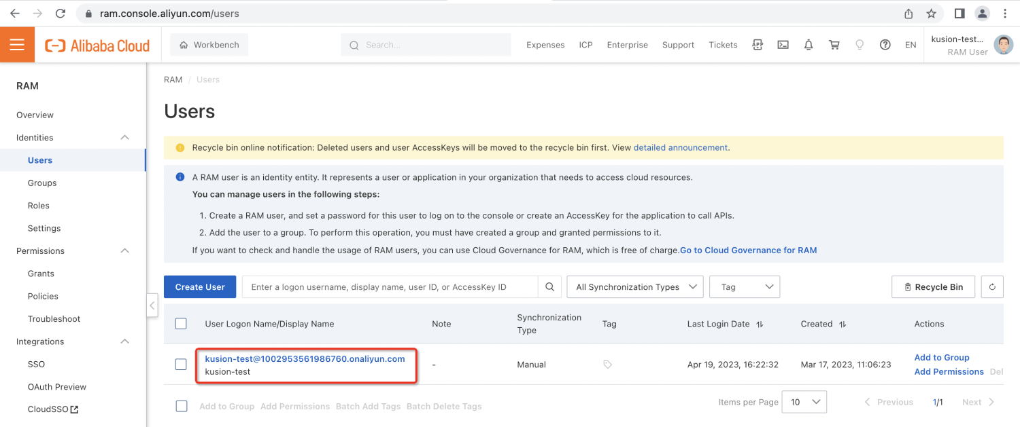Open the Cloud Shell terminal icon

pyautogui.click(x=783, y=45)
